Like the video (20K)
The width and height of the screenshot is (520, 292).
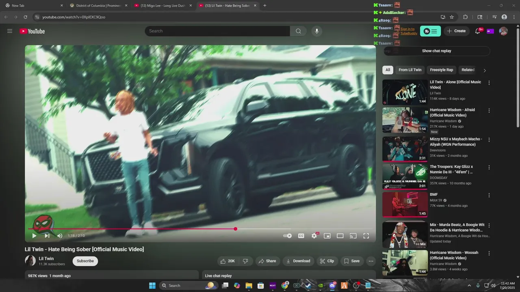tap(227, 261)
